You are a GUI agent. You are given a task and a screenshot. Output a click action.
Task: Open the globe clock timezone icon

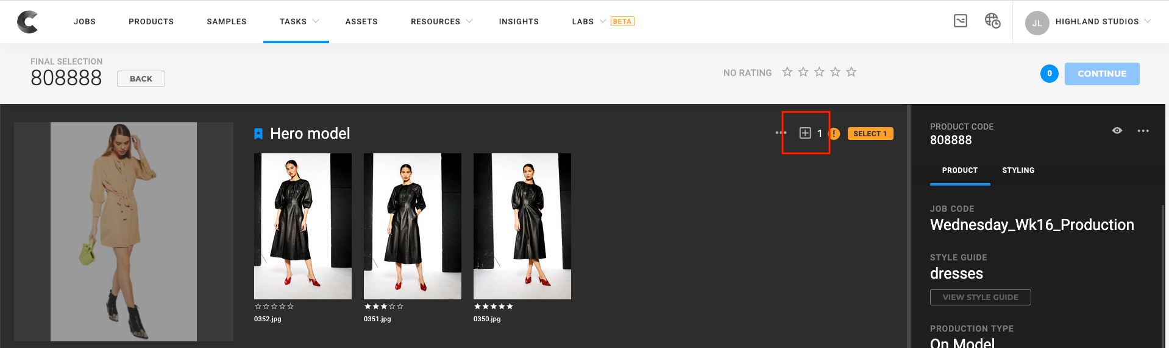pos(992,21)
